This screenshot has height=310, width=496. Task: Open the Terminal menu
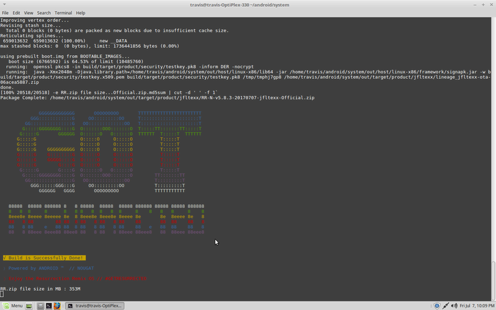coord(63,13)
